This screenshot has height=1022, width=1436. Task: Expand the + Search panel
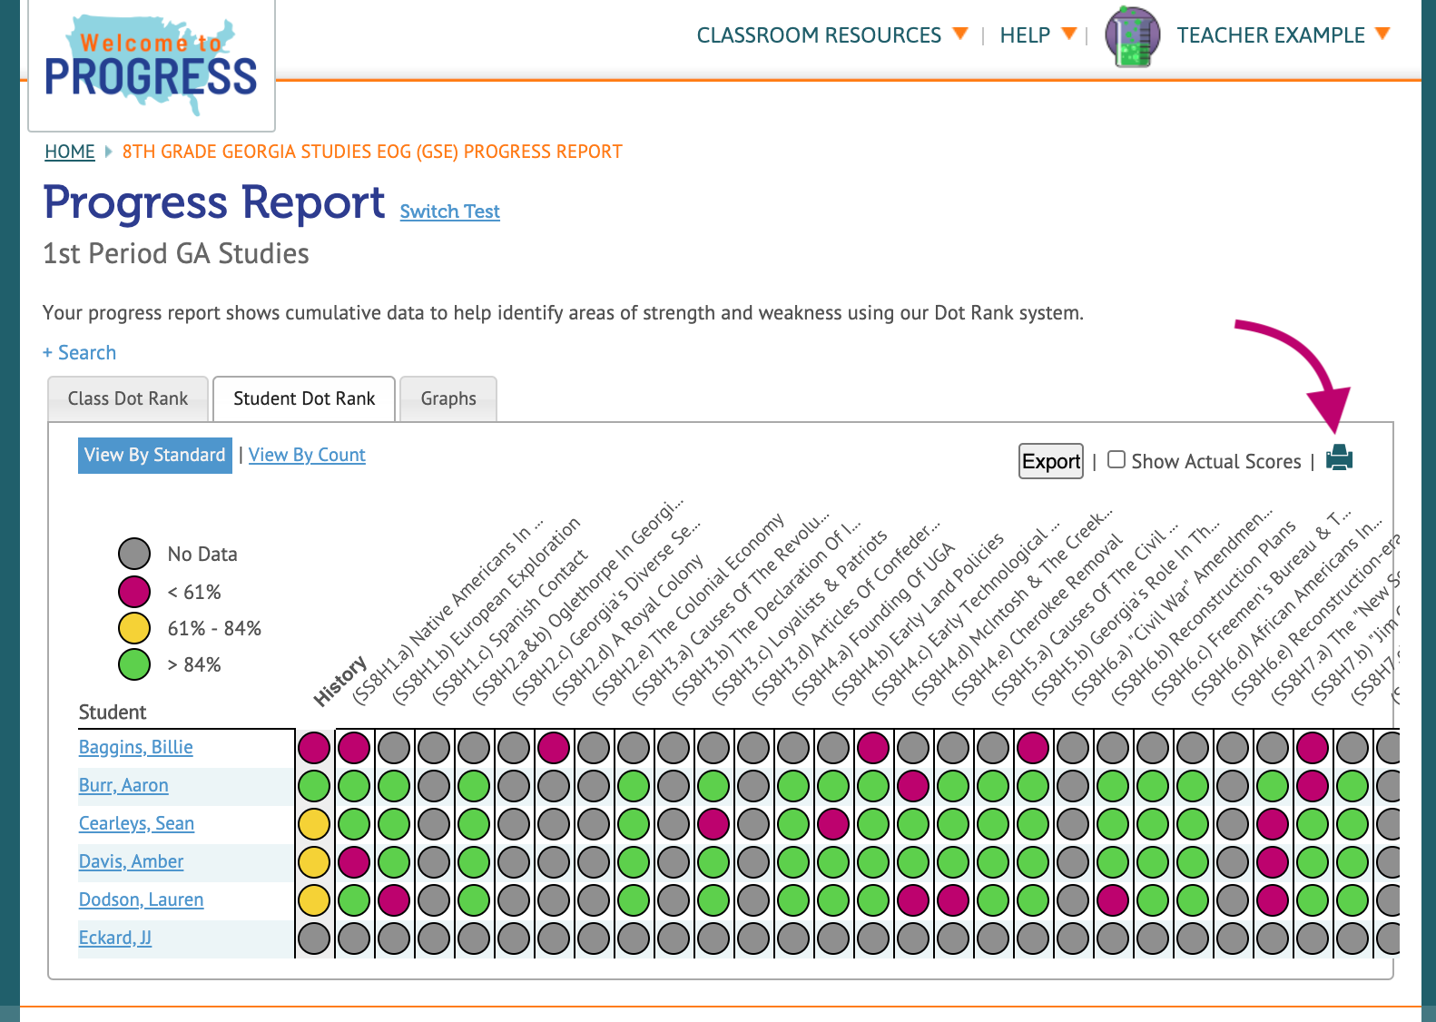80,352
